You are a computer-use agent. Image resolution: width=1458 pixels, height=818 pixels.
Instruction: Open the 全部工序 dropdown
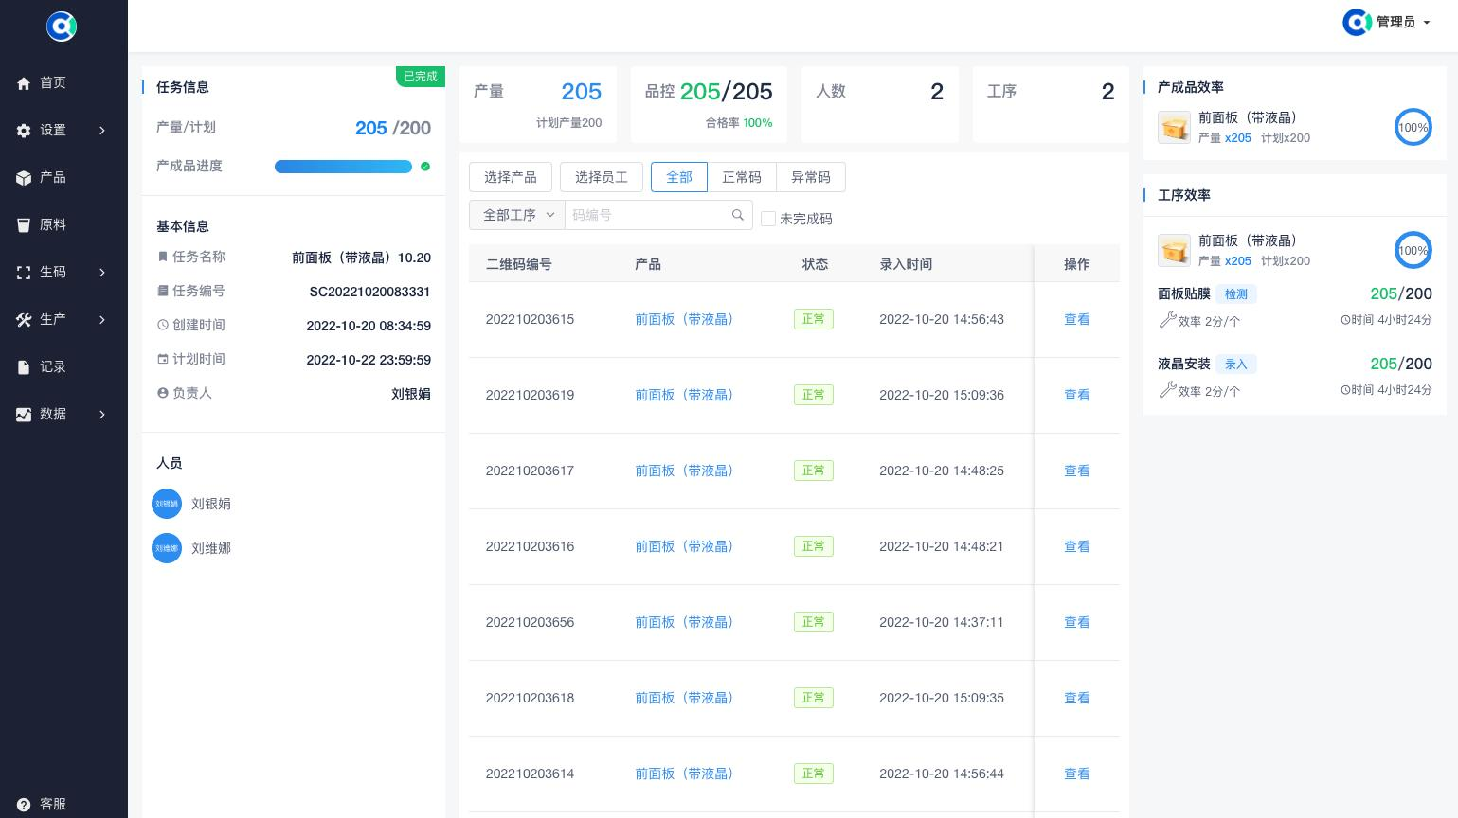click(517, 215)
